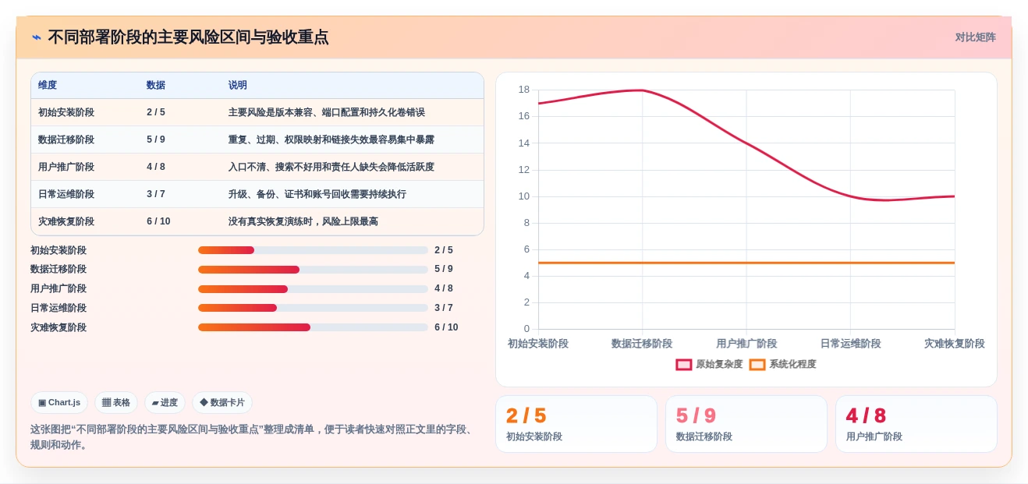Click description 主要风险是版本兼容、端口配置和持久化卷错误
The width and height of the screenshot is (1028, 484).
click(327, 112)
